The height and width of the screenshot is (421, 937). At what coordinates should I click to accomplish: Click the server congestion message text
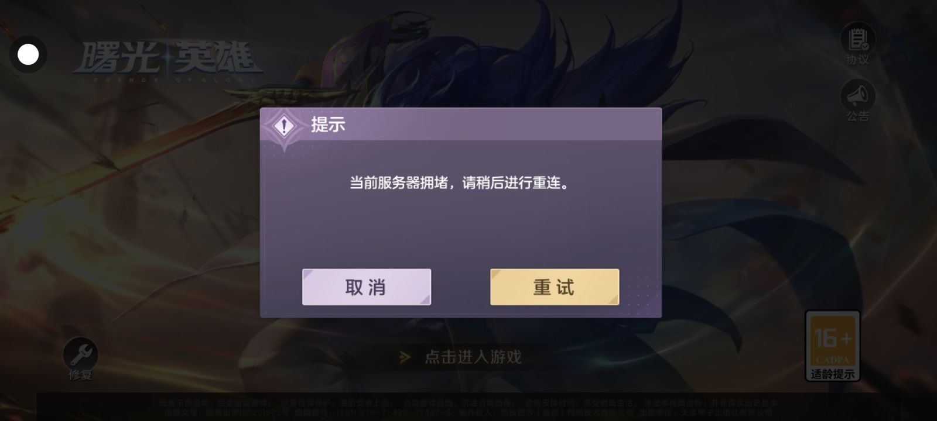click(x=460, y=183)
